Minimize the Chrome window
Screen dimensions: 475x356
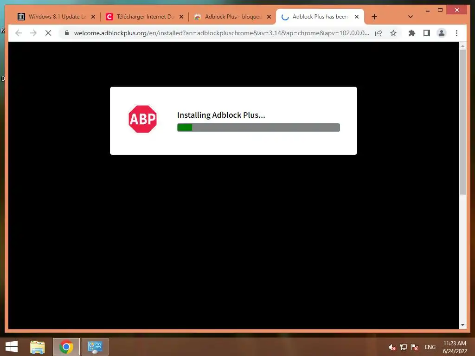click(x=427, y=10)
